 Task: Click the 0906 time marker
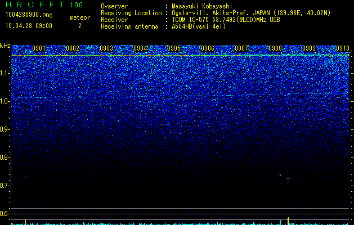[208, 48]
